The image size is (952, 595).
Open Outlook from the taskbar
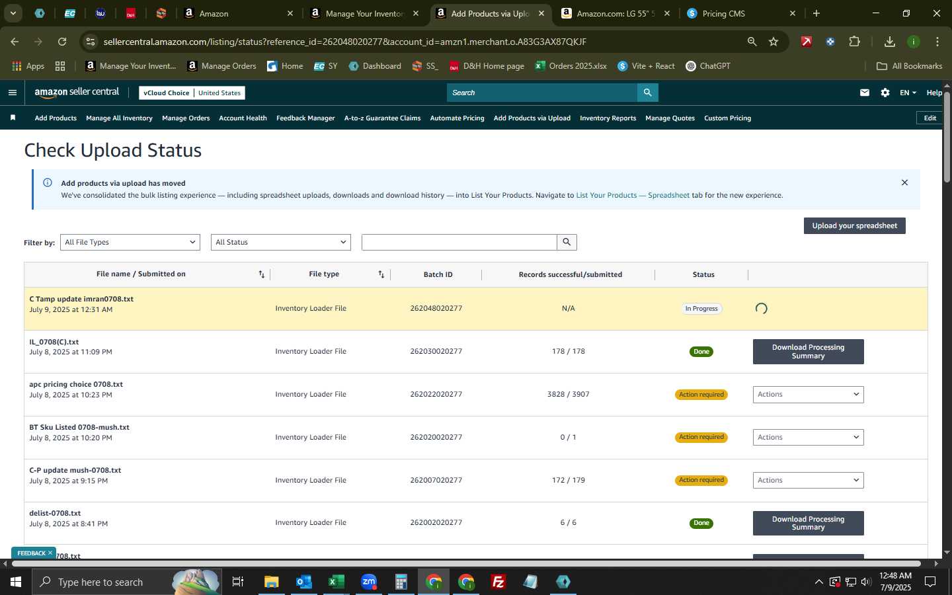303,582
